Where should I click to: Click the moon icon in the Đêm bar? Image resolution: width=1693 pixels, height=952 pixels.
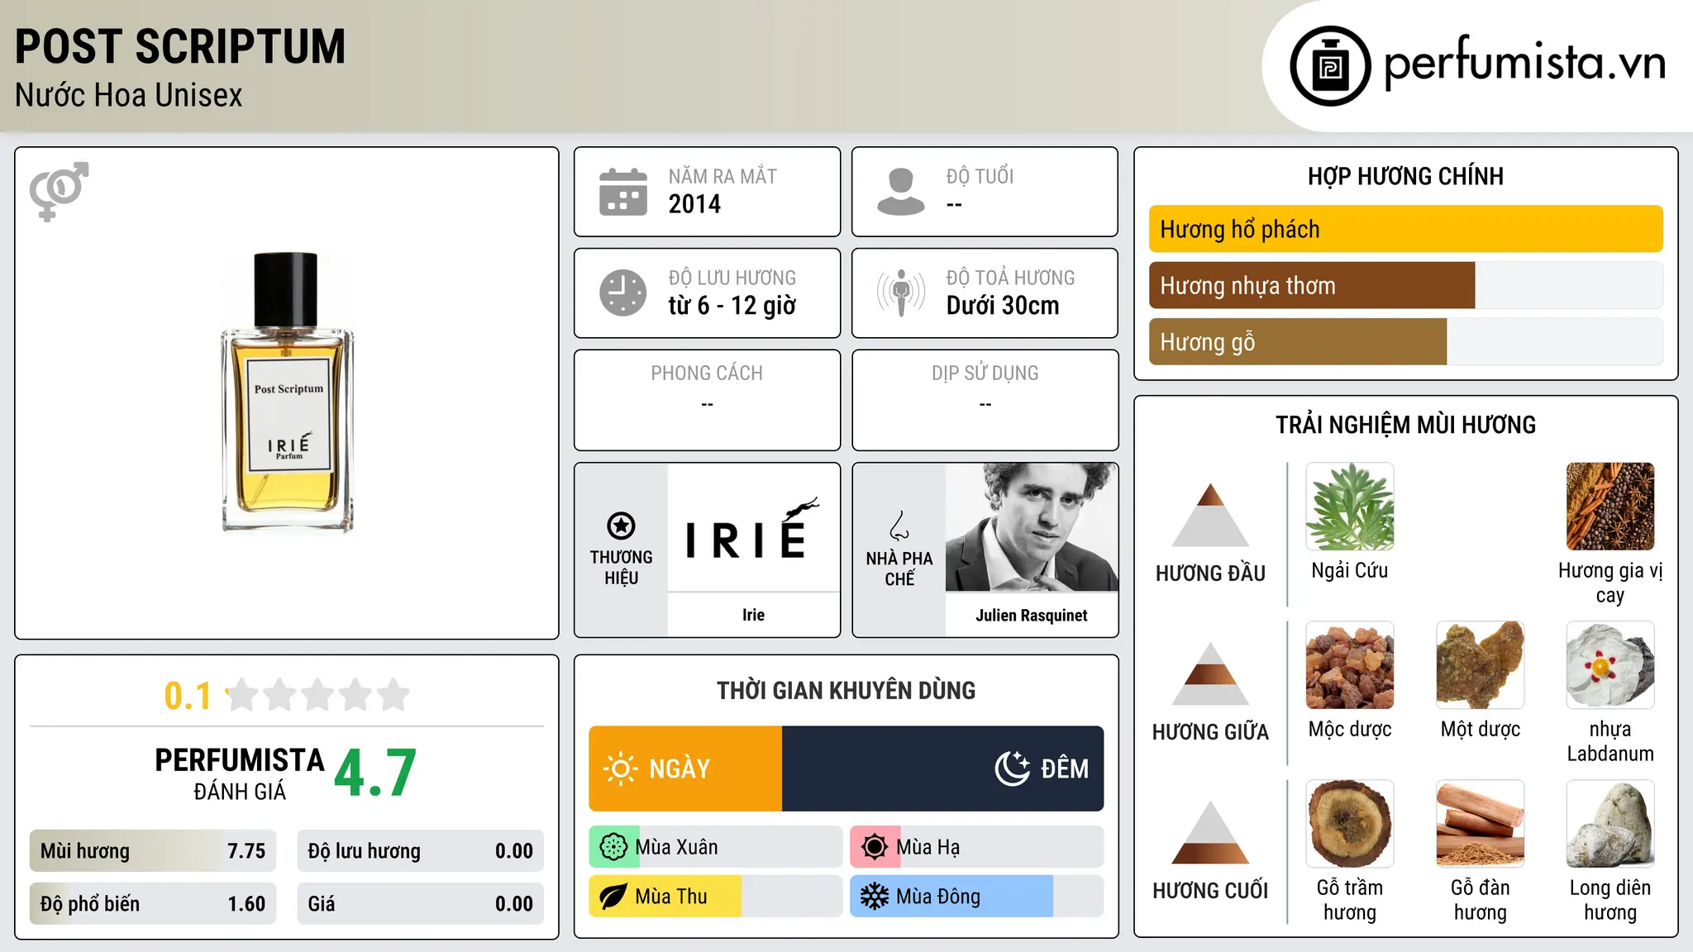1012,769
